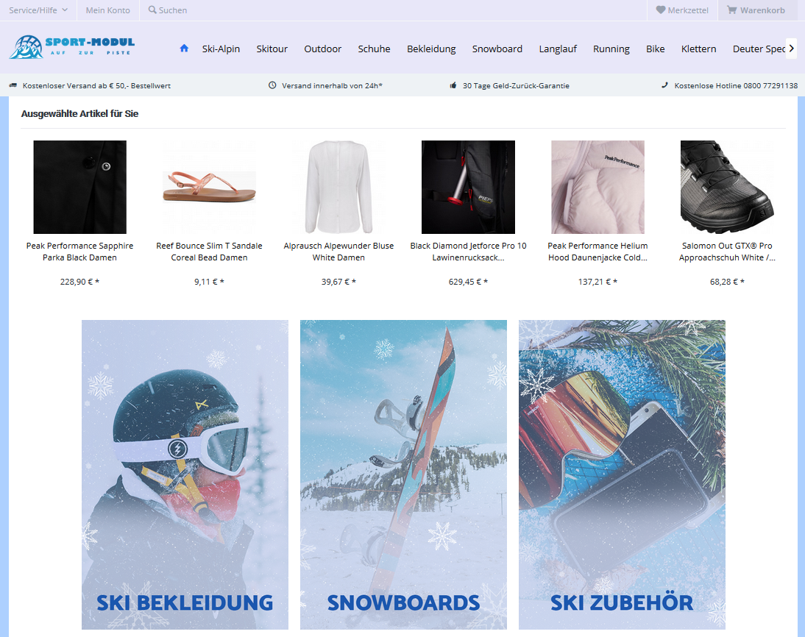
Task: Click the Suchen magnifier search
Action: (x=167, y=10)
